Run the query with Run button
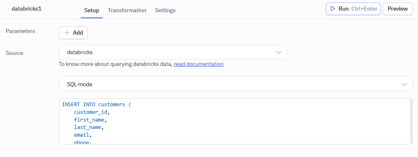Image resolution: width=418 pixels, height=157 pixels. coord(353,9)
